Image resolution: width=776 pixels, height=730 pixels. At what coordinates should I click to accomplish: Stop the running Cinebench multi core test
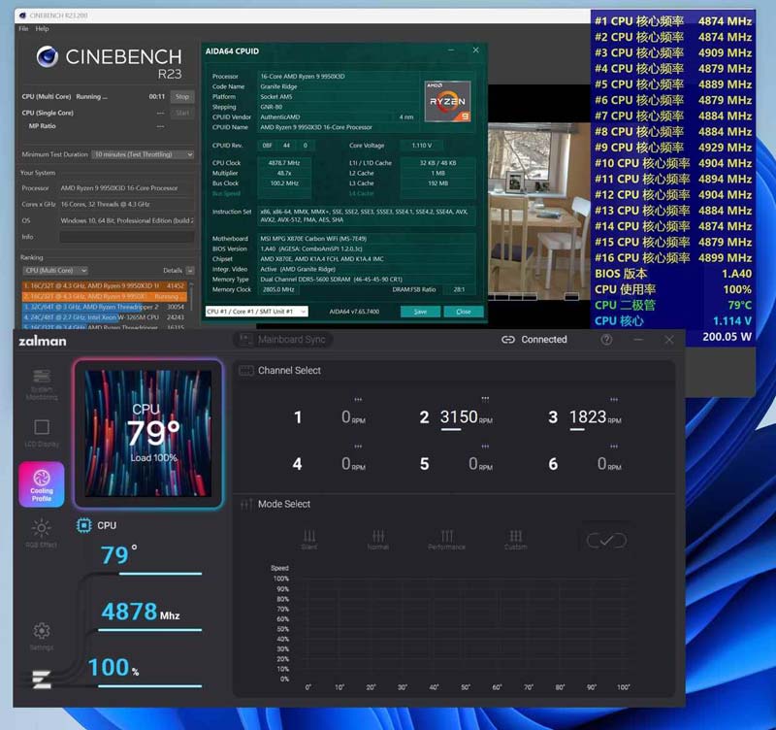click(x=182, y=96)
